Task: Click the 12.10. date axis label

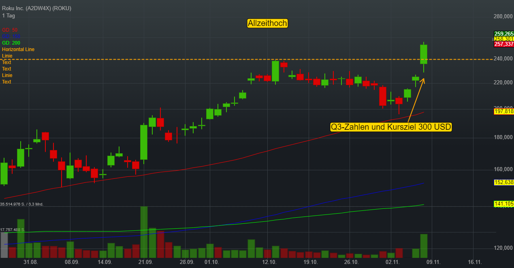Action: coord(269,262)
